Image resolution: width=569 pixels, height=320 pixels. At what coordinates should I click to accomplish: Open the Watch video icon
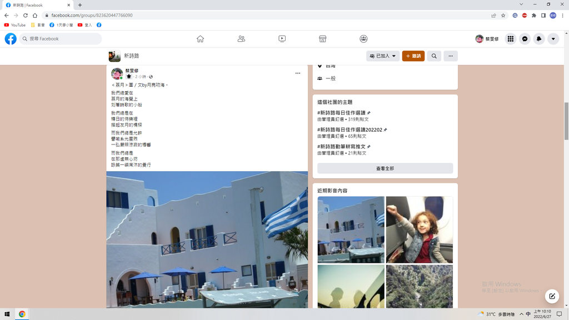282,39
